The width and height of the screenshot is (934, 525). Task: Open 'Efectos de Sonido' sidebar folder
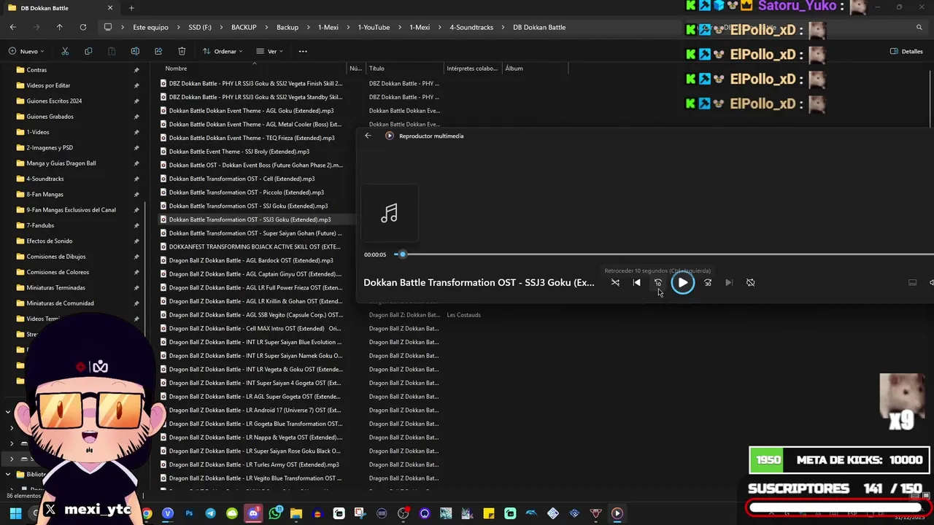pos(49,241)
